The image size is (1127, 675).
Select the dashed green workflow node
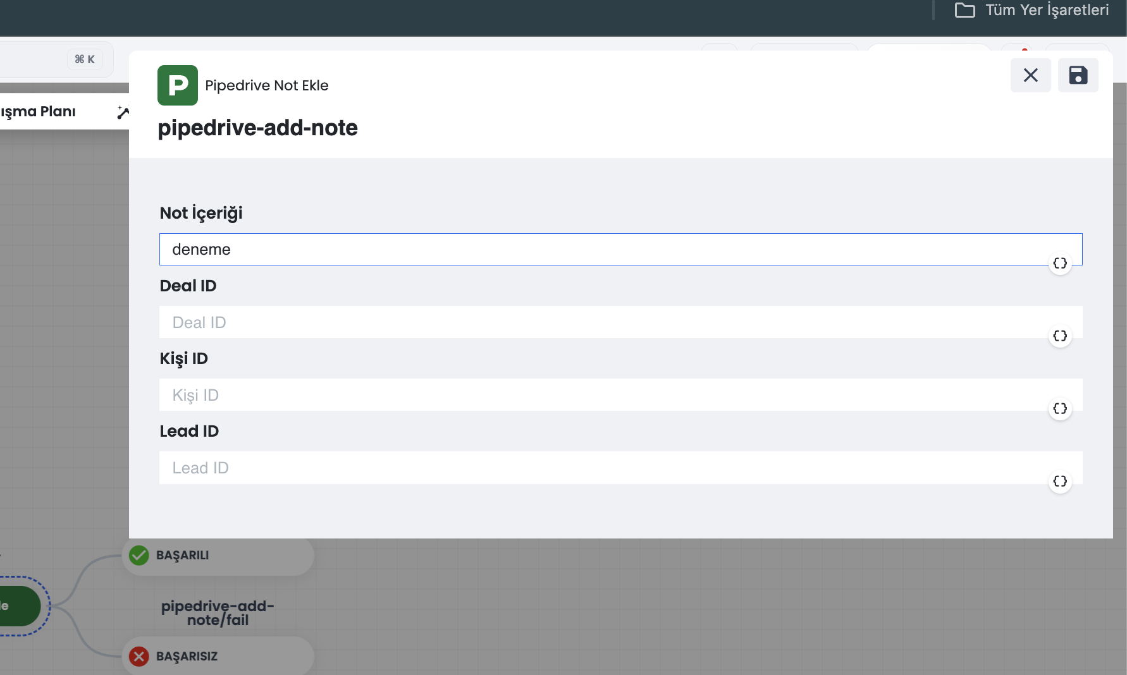point(21,606)
